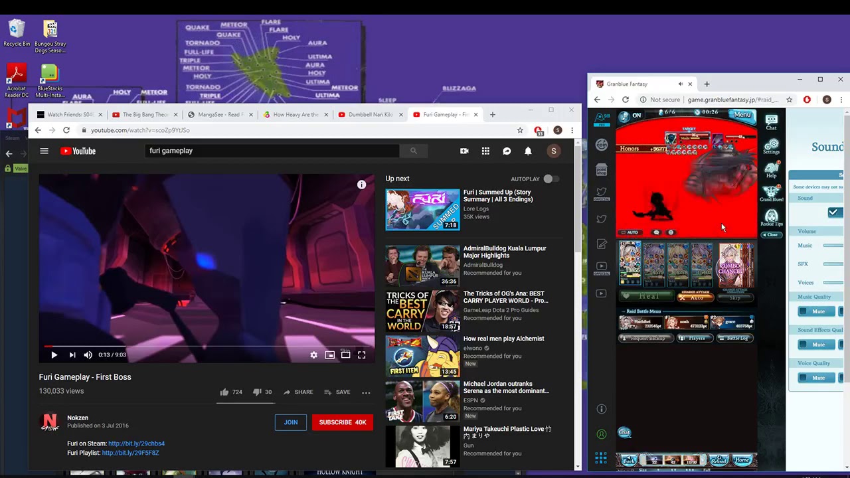The height and width of the screenshot is (478, 850).
Task: Show video info card icon
Action: 361,185
